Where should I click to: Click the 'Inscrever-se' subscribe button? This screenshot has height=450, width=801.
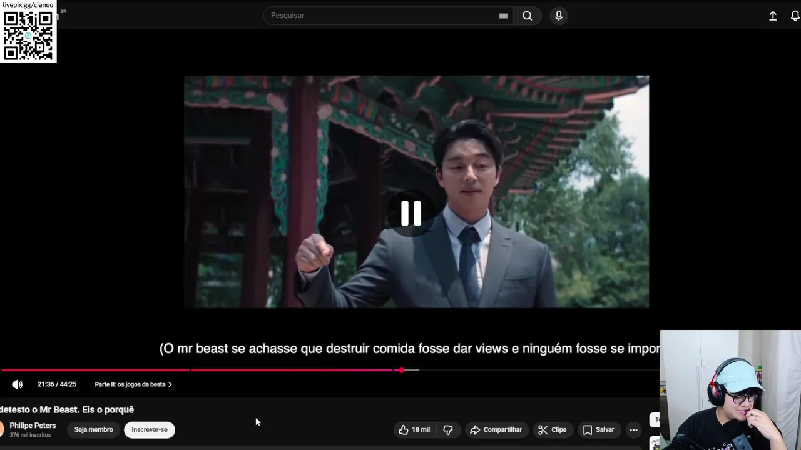tap(150, 429)
